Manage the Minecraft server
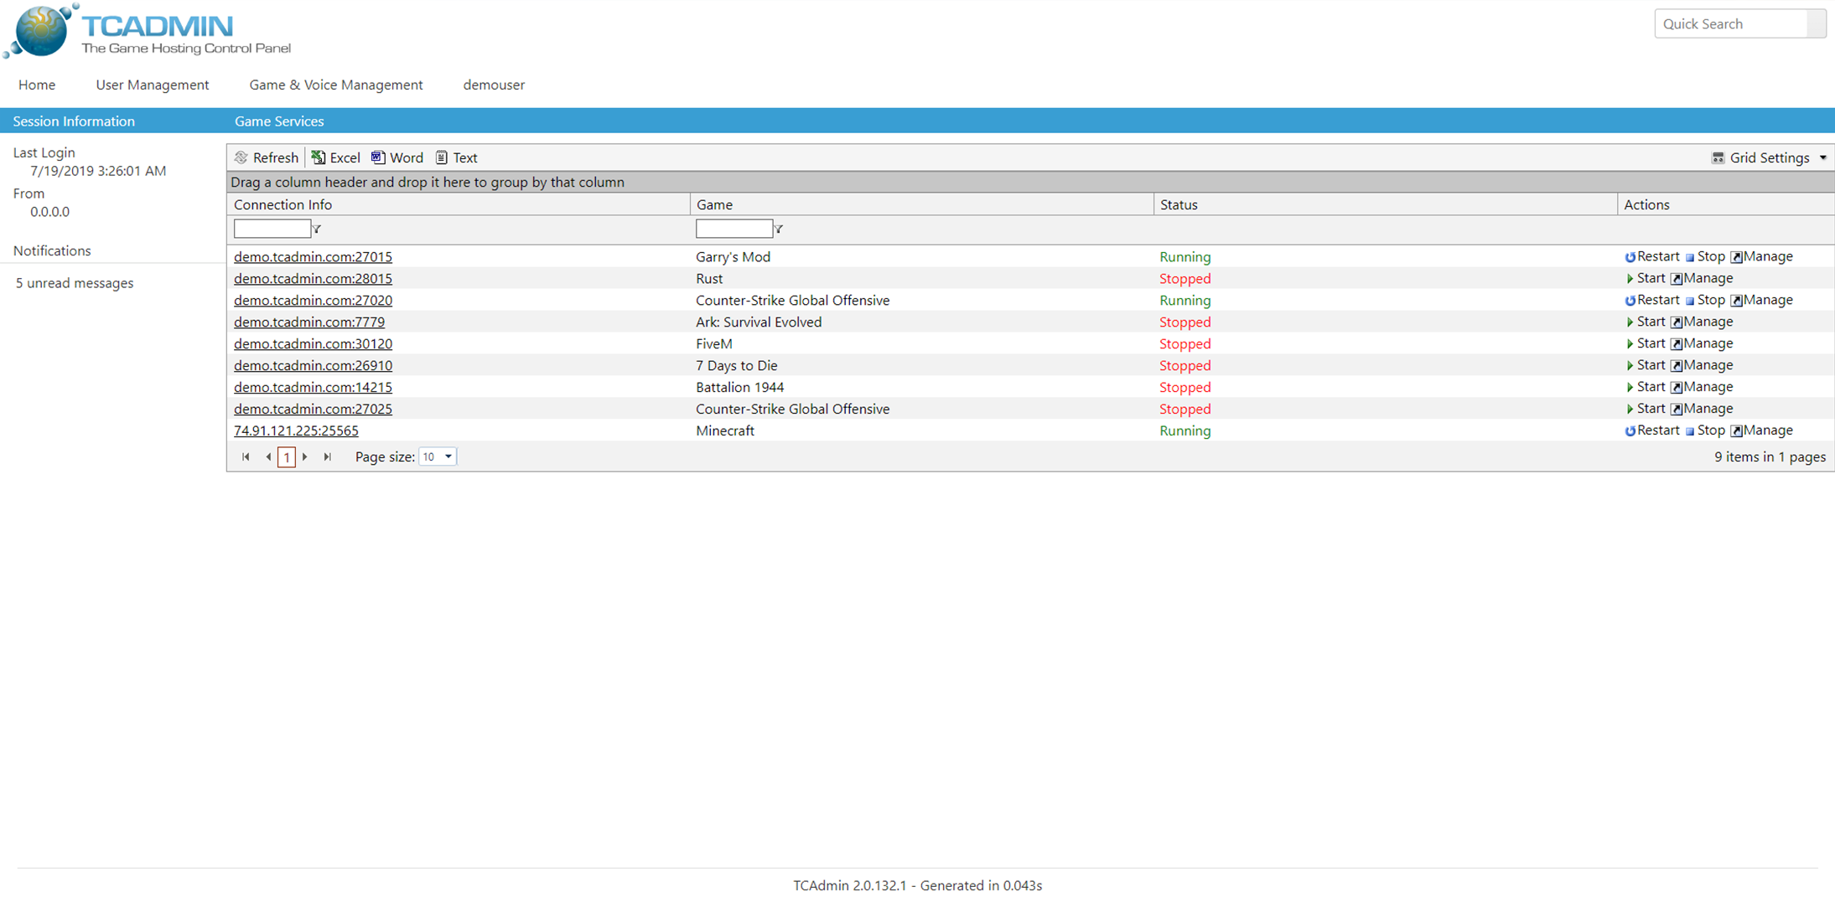 tap(1762, 430)
